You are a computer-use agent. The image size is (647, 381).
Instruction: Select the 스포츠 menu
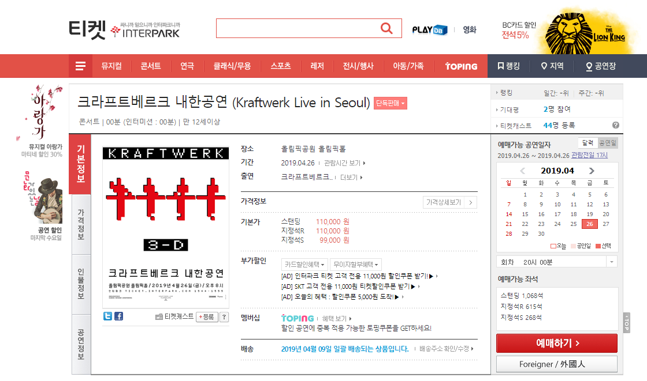(x=281, y=66)
